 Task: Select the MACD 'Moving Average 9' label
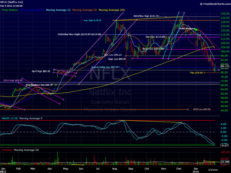click(31, 118)
